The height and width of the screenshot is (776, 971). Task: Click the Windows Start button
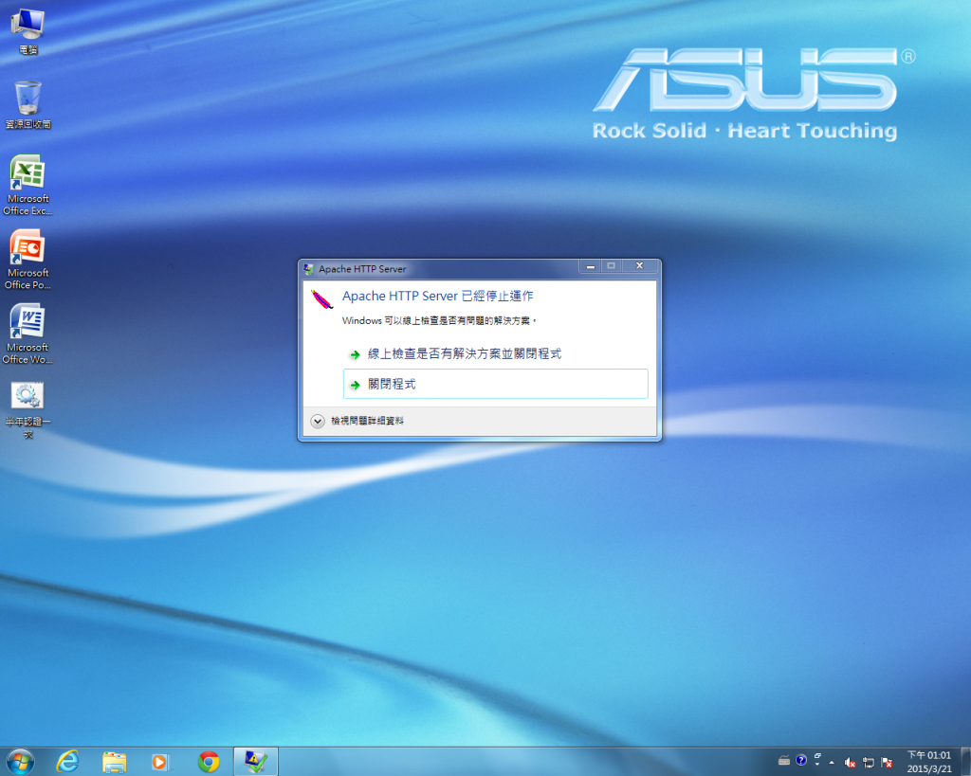pos(20,761)
